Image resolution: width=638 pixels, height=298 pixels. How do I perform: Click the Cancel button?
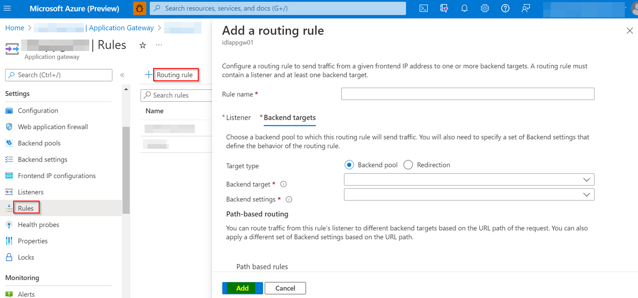coord(285,288)
